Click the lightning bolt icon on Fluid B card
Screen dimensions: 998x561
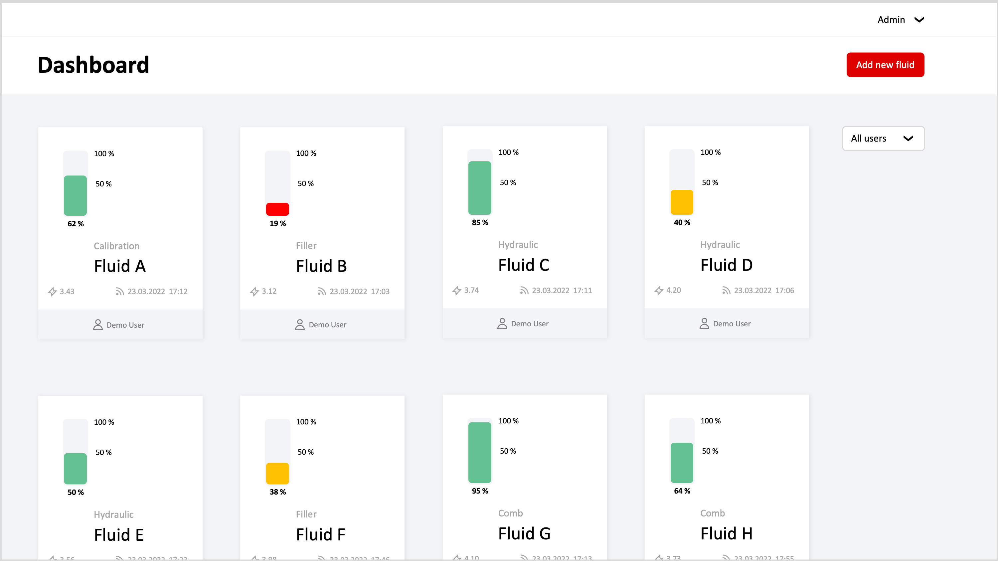pyautogui.click(x=254, y=291)
